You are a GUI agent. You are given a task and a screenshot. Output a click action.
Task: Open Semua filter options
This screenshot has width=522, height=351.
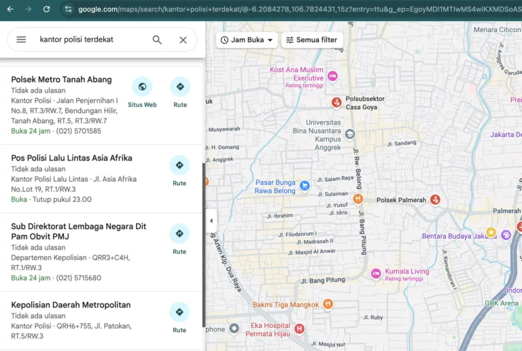[x=312, y=40]
